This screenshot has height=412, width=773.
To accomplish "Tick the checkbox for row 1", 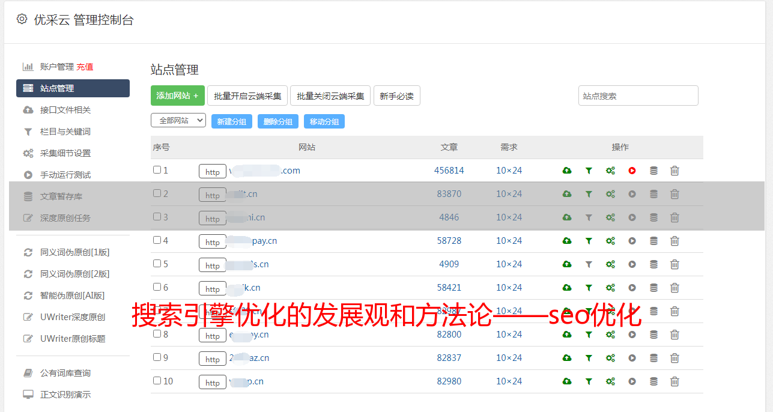I will coord(157,170).
